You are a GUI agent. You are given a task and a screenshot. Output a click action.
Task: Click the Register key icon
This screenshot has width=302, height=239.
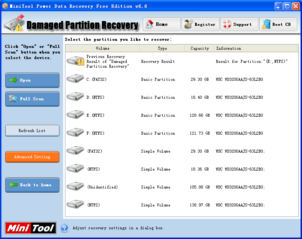click(x=188, y=24)
